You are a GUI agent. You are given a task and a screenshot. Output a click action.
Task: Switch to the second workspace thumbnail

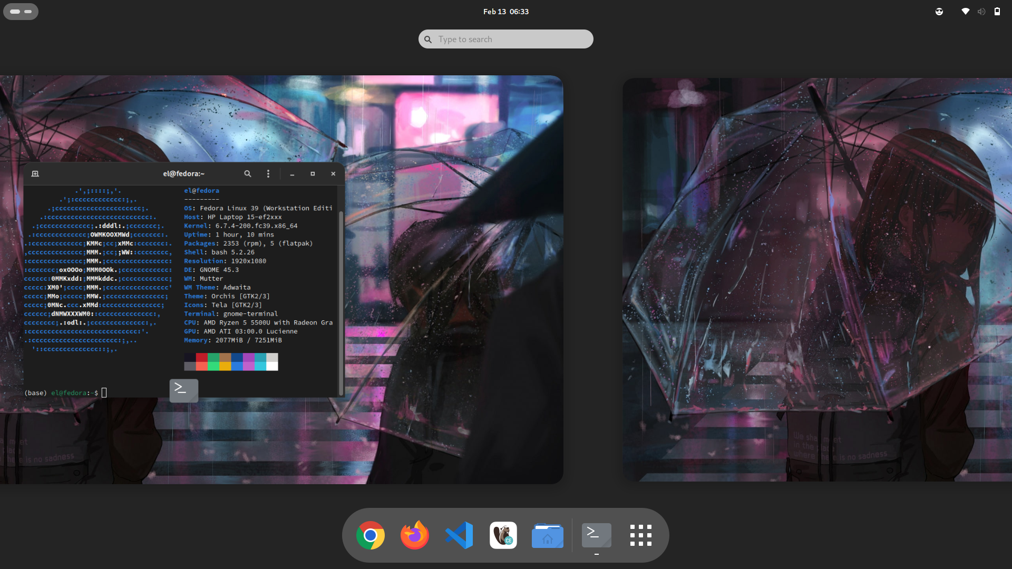817,279
